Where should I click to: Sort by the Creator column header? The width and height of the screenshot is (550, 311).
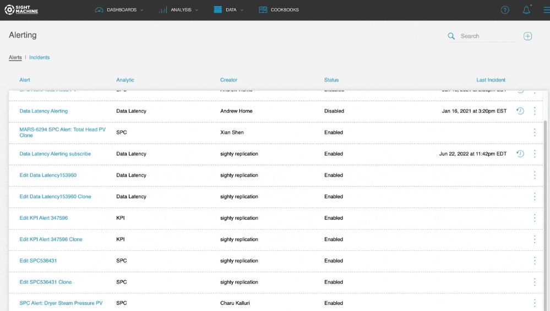coord(228,80)
